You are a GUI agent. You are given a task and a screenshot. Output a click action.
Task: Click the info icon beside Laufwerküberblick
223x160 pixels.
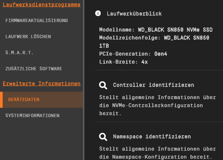tap(98, 13)
